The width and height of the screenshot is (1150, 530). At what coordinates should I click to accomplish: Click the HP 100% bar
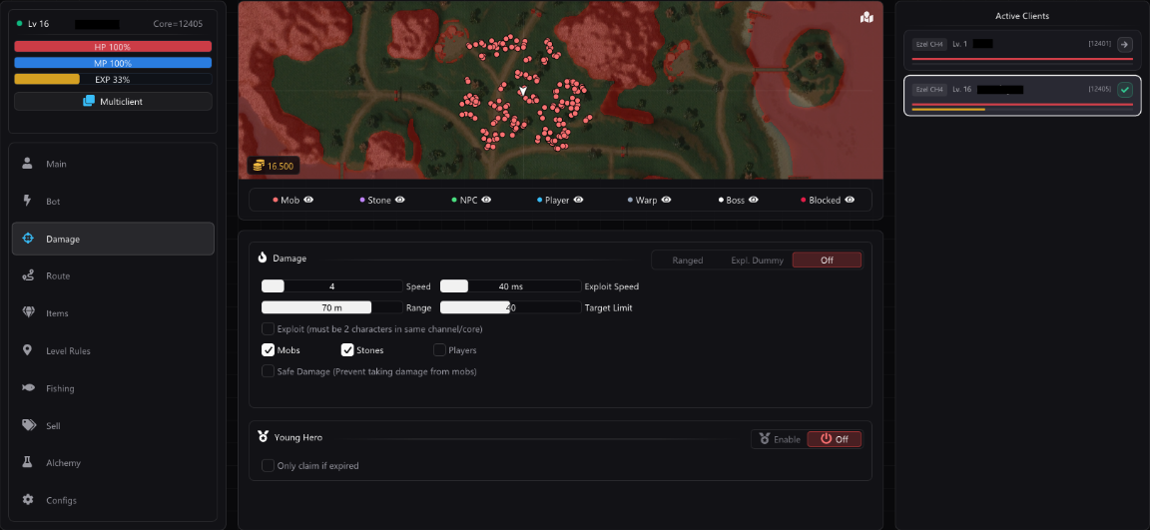[113, 47]
